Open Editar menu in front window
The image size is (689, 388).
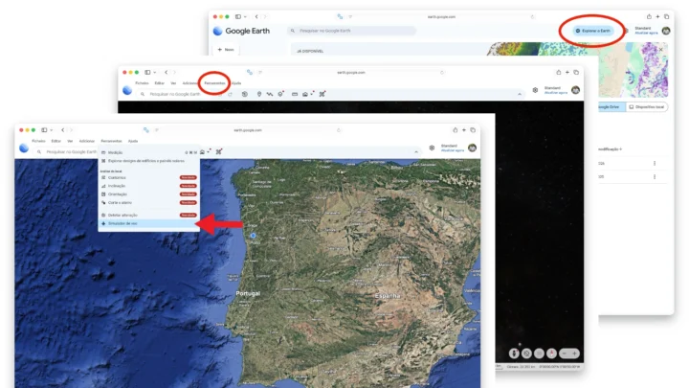tap(56, 141)
